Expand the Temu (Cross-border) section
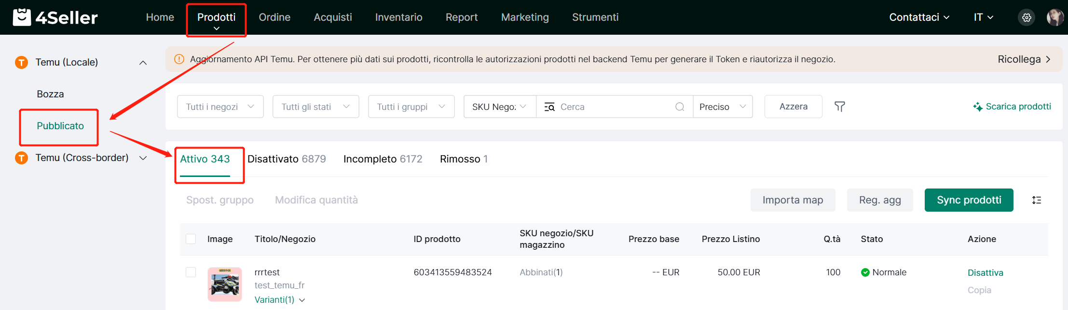This screenshot has width=1068, height=310. (x=143, y=158)
